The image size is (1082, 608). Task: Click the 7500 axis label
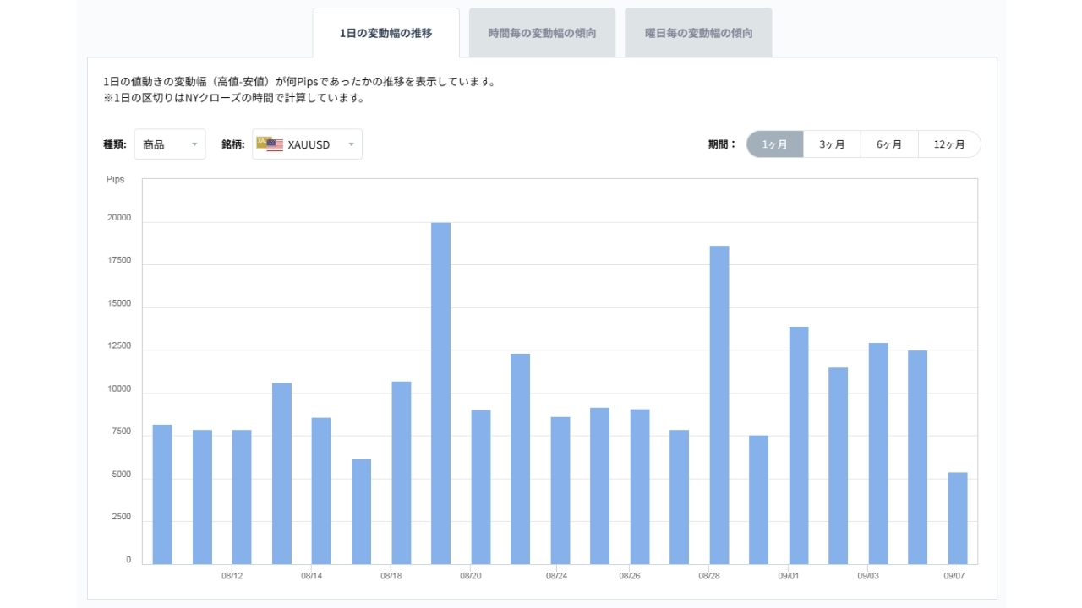coord(122,432)
